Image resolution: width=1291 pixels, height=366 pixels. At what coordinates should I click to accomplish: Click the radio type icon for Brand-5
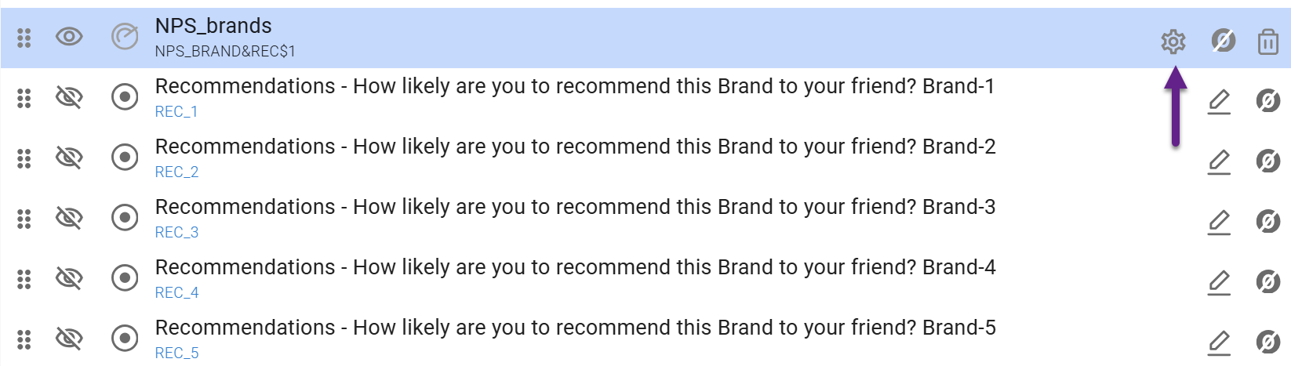click(x=125, y=339)
